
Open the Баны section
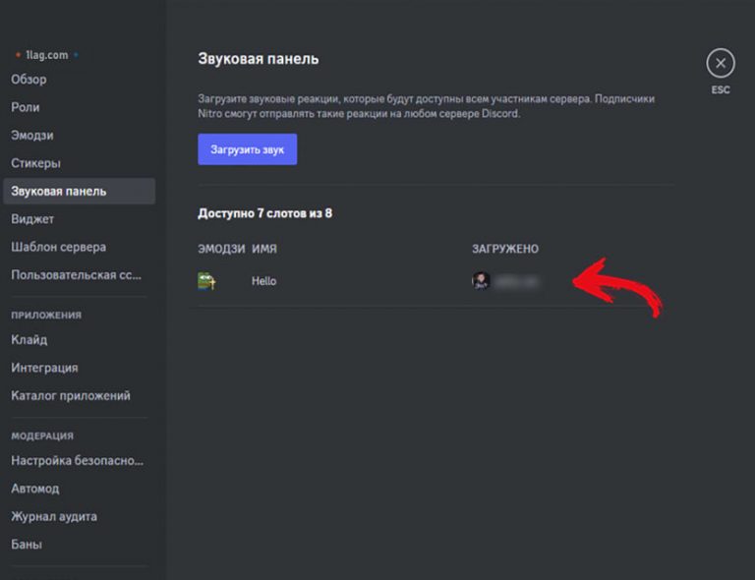[27, 545]
